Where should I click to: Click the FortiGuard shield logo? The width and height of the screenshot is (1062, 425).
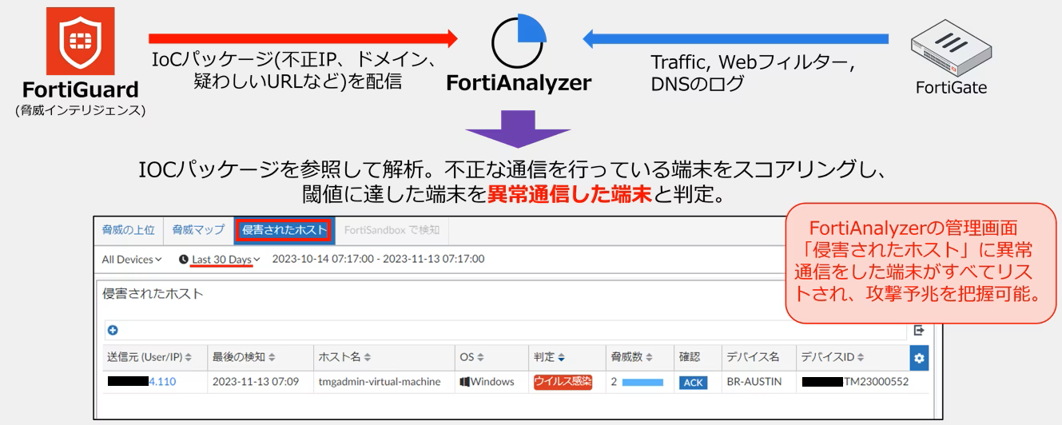pyautogui.click(x=80, y=42)
